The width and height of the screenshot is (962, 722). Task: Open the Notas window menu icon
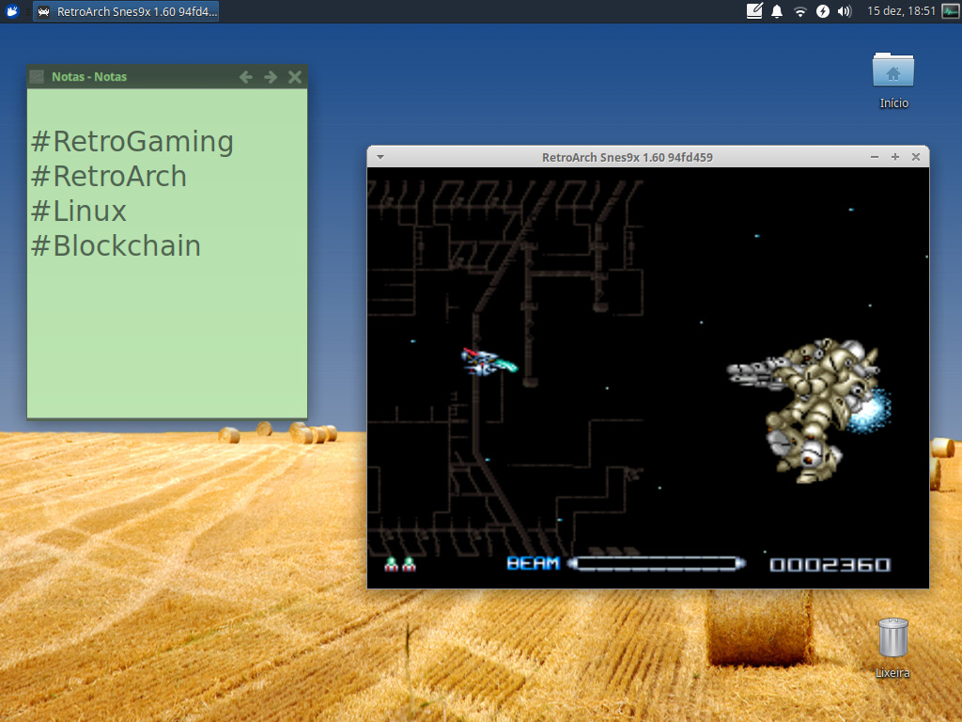[x=37, y=77]
